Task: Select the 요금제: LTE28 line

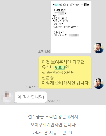Action: pyautogui.click(x=60, y=18)
